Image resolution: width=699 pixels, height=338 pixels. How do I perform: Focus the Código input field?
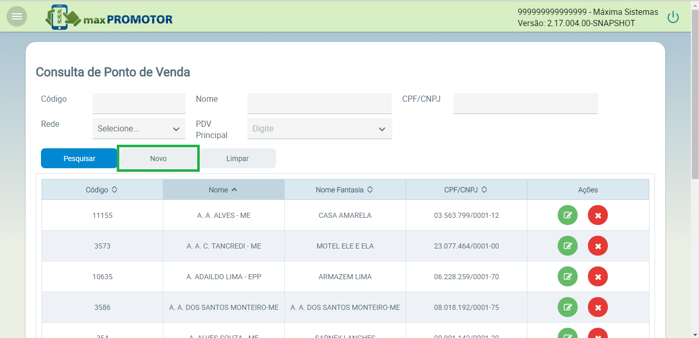click(139, 103)
